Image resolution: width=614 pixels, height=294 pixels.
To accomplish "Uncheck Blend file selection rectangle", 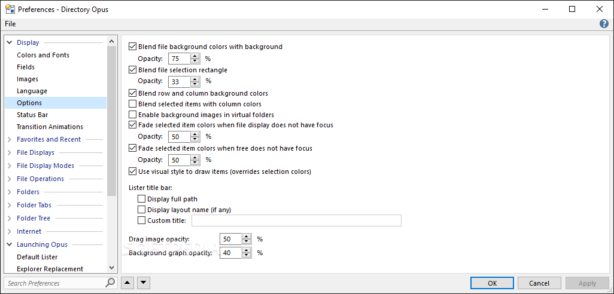I will click(133, 70).
